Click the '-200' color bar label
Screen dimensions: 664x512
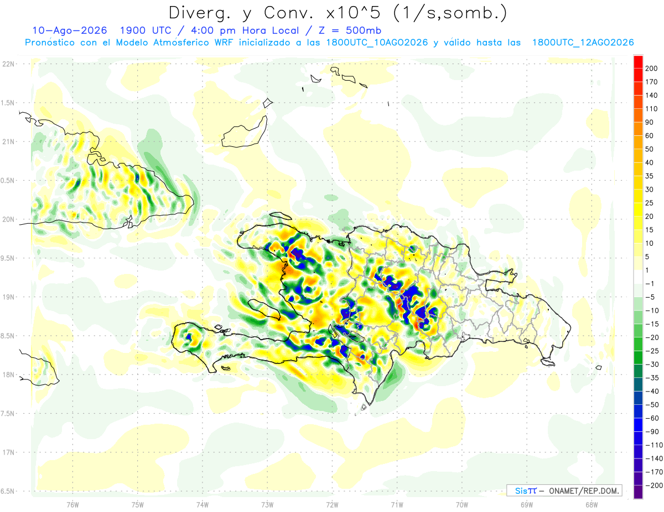coord(653,485)
